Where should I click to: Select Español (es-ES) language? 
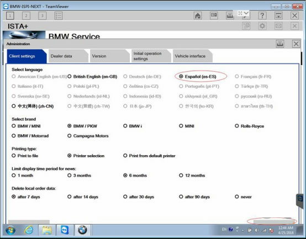198,77
